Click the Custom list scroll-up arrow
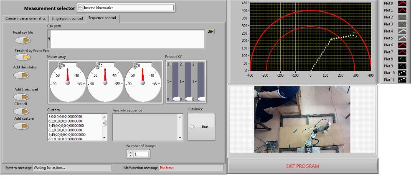Viewport: 411px width, 186px height. pyautogui.click(x=104, y=117)
